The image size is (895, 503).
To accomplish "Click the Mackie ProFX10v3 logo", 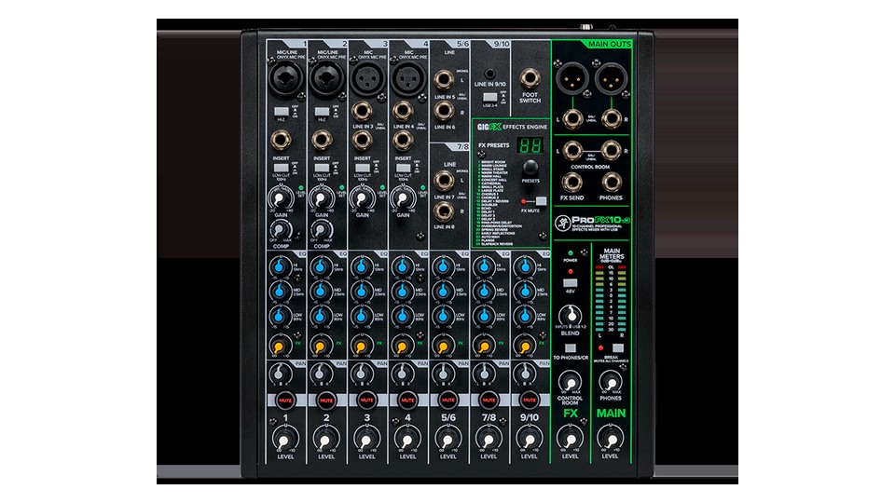I will (591, 223).
